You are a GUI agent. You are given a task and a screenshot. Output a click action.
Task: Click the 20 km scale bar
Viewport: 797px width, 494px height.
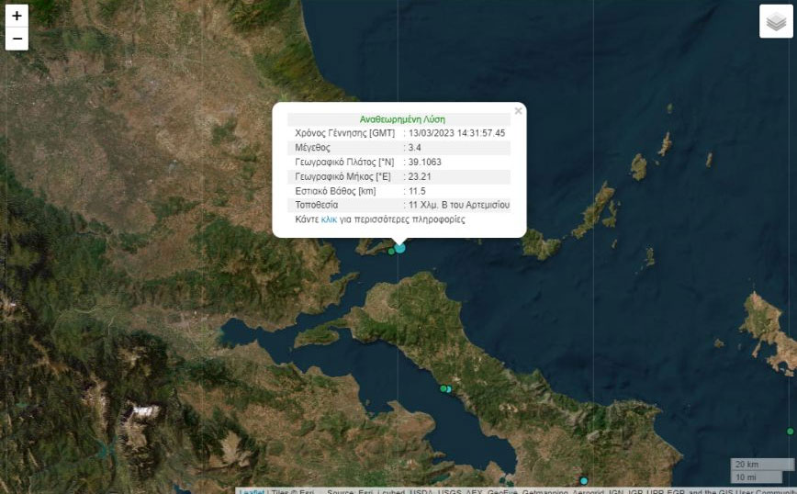[762, 465]
